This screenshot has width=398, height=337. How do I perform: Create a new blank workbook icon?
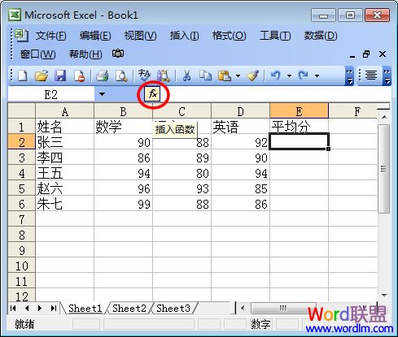[x=22, y=76]
